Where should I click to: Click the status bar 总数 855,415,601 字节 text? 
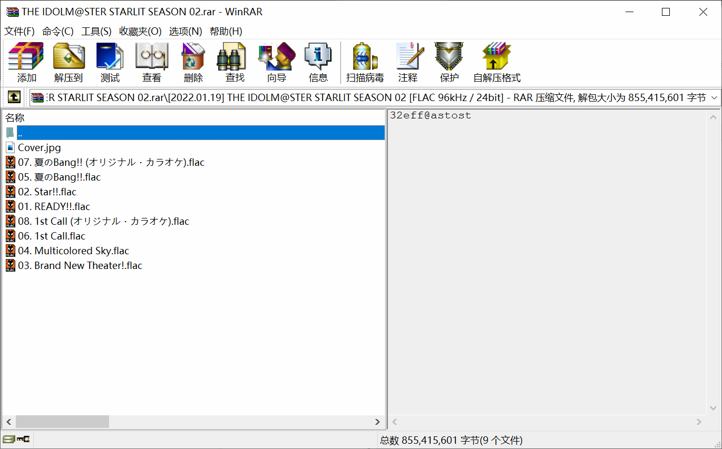[x=451, y=440]
